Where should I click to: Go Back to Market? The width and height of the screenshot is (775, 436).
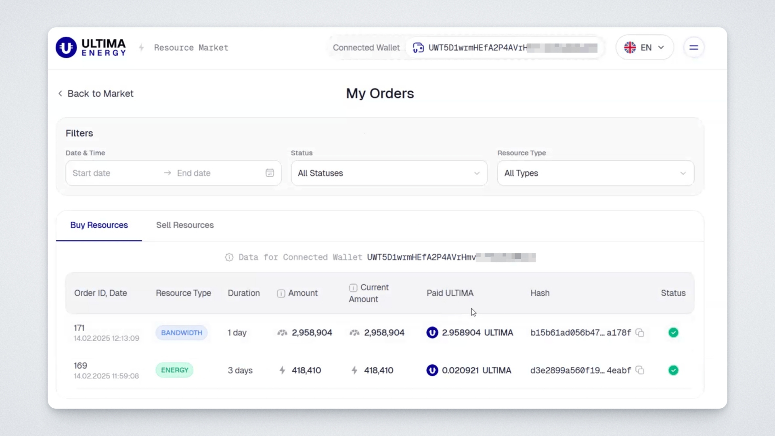(96, 94)
